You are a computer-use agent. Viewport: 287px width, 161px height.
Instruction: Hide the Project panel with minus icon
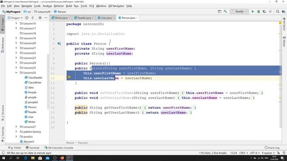[46, 18]
